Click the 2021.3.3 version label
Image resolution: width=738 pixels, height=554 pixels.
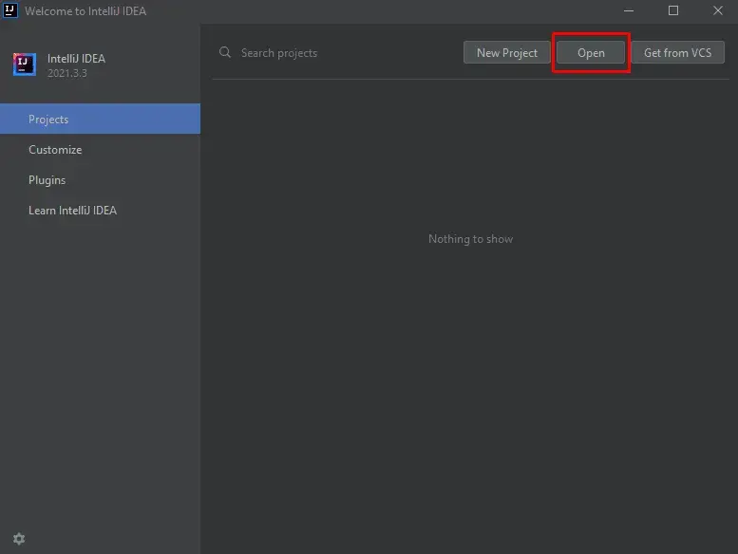click(x=67, y=73)
